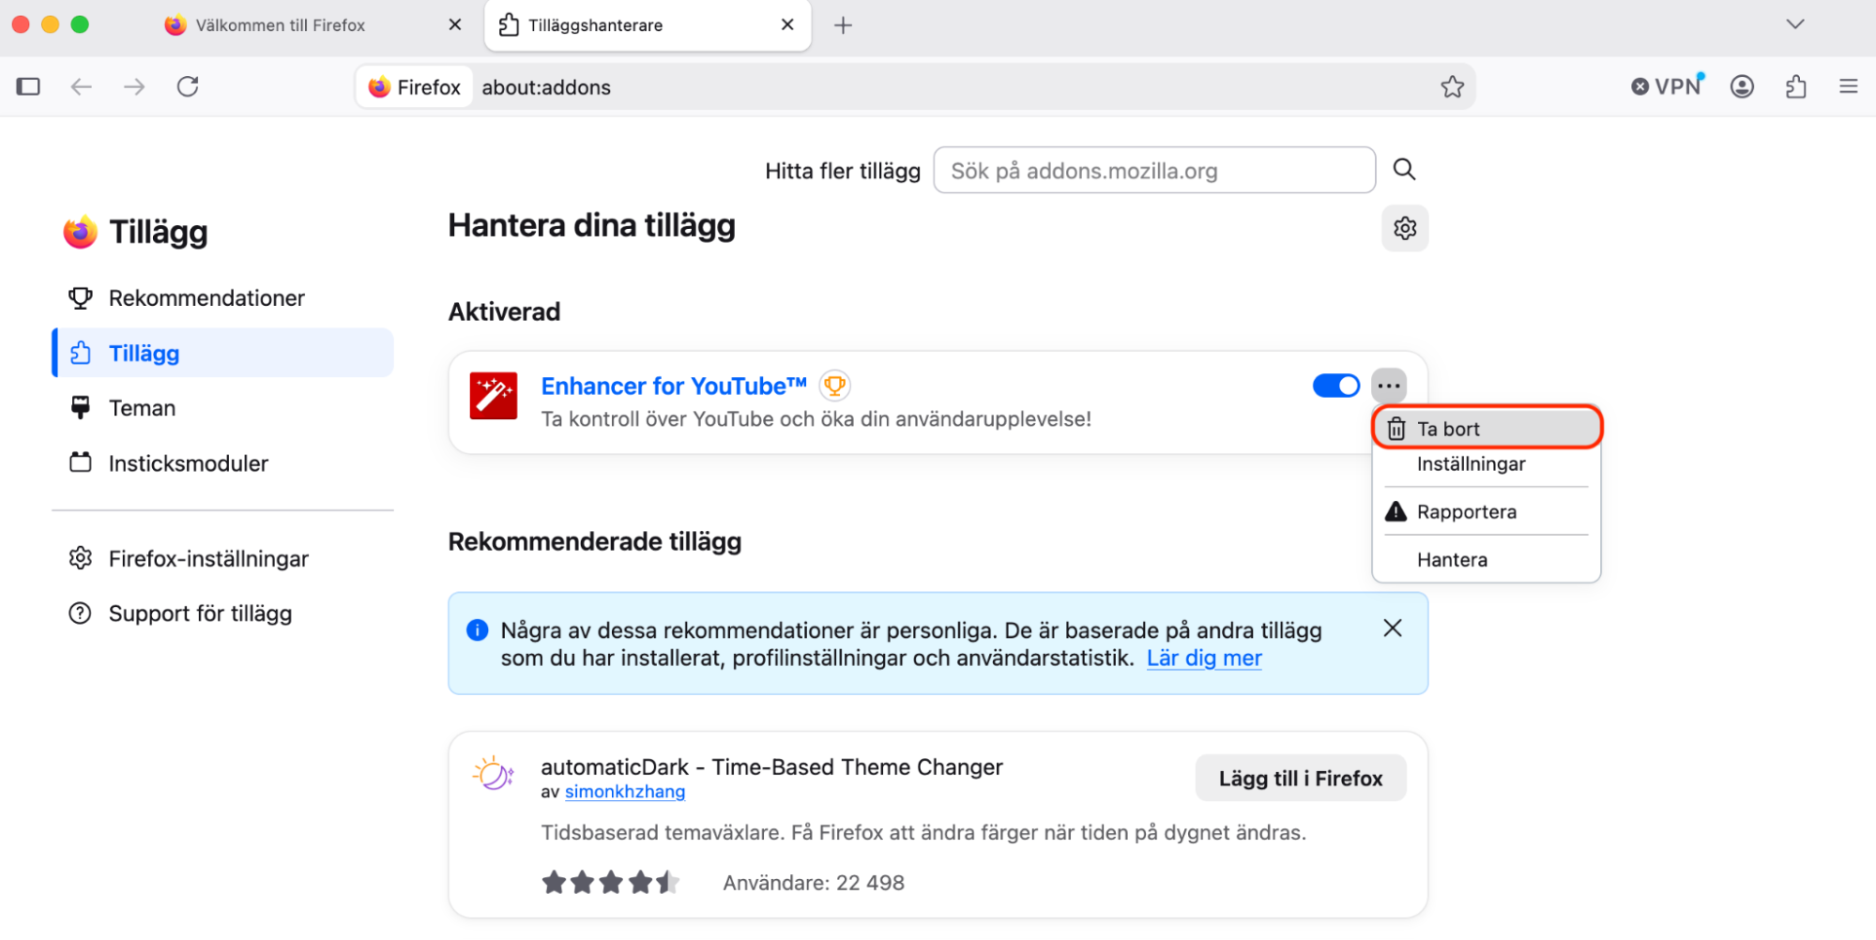Image resolution: width=1876 pixels, height=940 pixels.
Task: Click the automaticDark star rating
Action: (610, 883)
